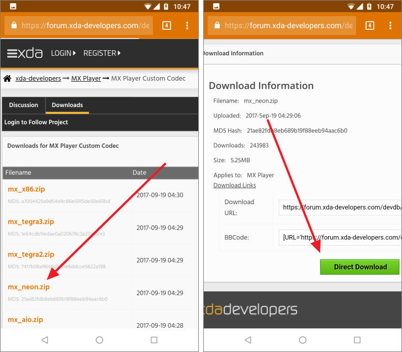Open the mx_x86.zip download link

[27, 189]
